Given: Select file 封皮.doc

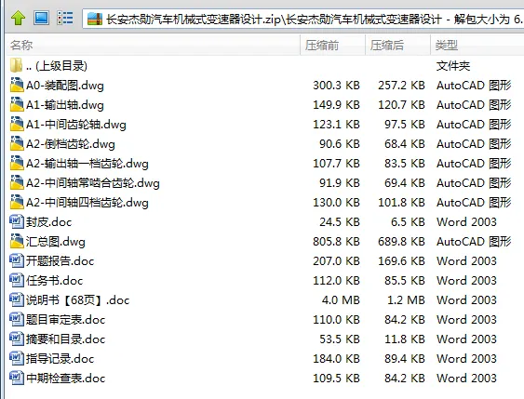Looking at the screenshot, I should pyautogui.click(x=48, y=222).
